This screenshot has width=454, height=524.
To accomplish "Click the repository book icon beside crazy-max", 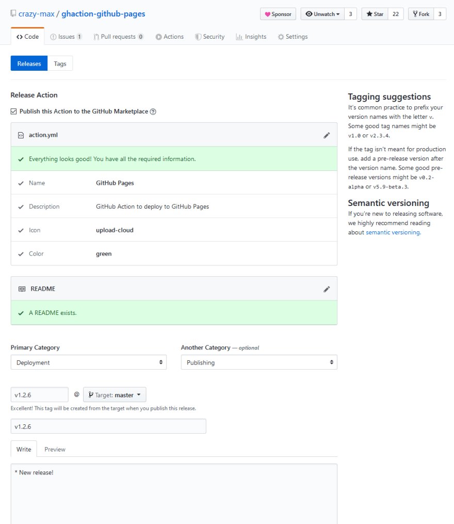I will [x=13, y=13].
